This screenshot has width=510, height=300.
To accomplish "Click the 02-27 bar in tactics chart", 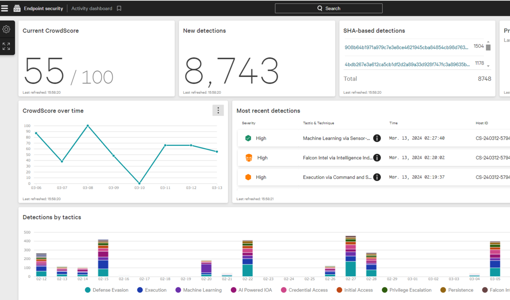I will point(351,256).
